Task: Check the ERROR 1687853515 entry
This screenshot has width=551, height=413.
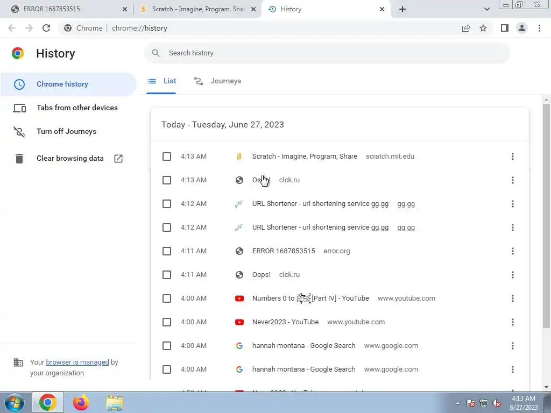Action: pos(167,251)
